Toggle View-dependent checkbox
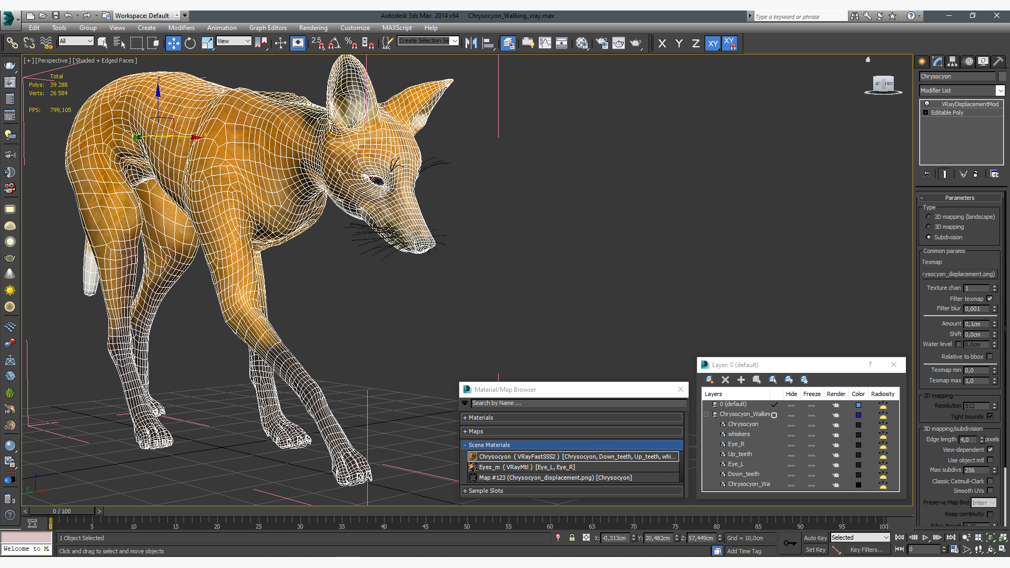Viewport: 1010px width, 568px height. click(990, 450)
